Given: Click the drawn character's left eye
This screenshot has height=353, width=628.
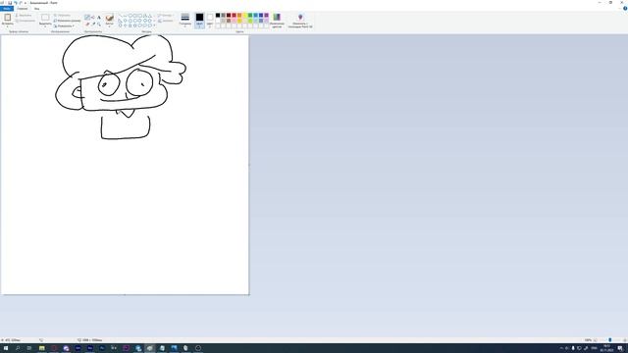Looking at the screenshot, I should click(109, 85).
